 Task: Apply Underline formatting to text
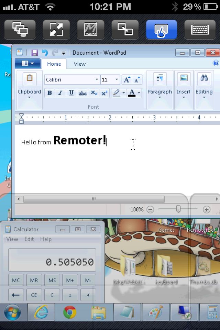[71, 93]
